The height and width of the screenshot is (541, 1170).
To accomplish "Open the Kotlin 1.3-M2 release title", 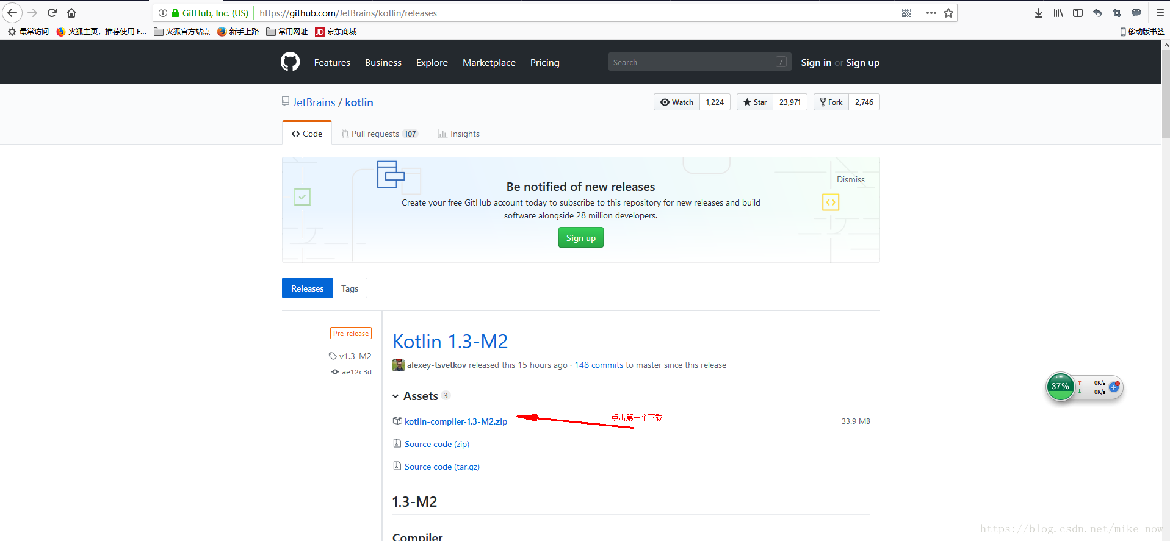I will (450, 341).
